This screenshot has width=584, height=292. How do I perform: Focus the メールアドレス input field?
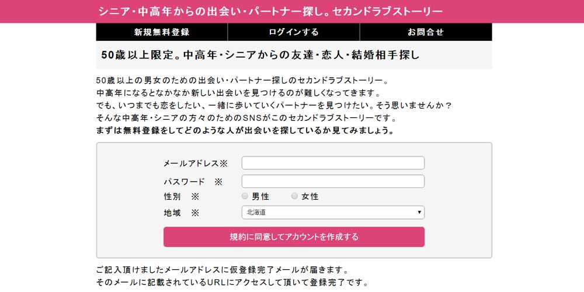pos(333,163)
